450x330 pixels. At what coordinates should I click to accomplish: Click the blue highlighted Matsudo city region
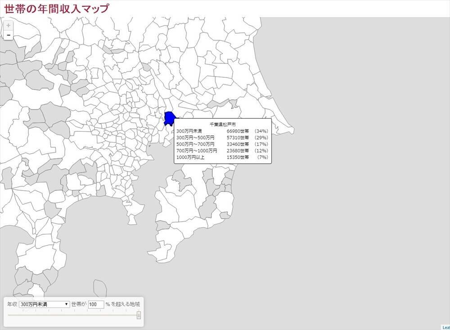[170, 118]
